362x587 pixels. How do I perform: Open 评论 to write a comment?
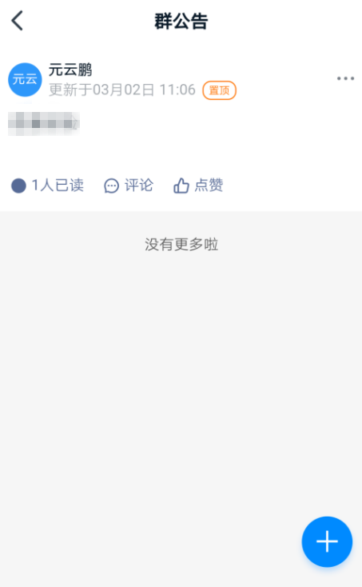[139, 186]
